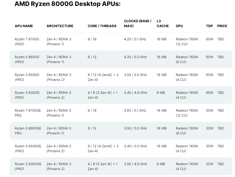Click the L3 CACHE column header
Image resolution: width=235 pixels, height=177 pixels.
(163, 24)
